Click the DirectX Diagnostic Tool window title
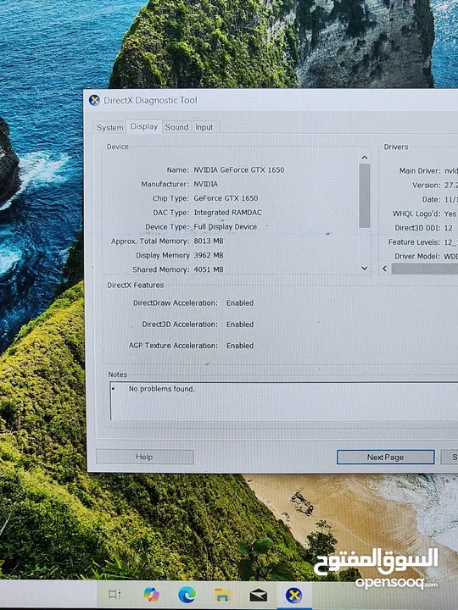This screenshot has height=610, width=458. [x=150, y=100]
